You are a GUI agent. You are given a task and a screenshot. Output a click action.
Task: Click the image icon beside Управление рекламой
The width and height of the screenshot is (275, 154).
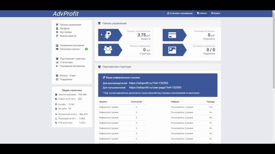tap(57, 45)
